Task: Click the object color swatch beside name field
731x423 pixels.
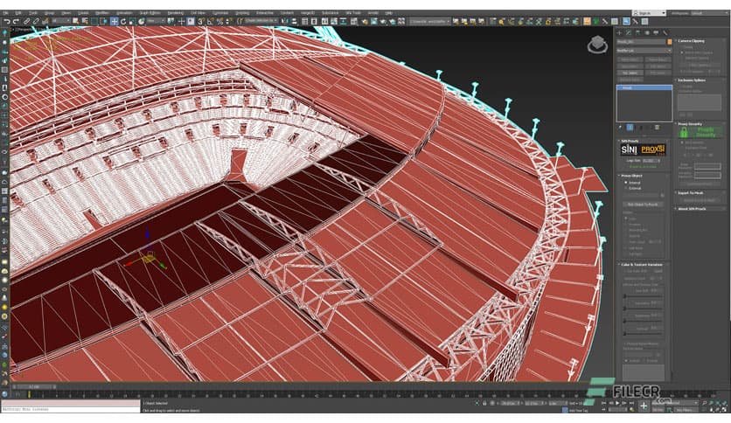Action: pyautogui.click(x=670, y=41)
